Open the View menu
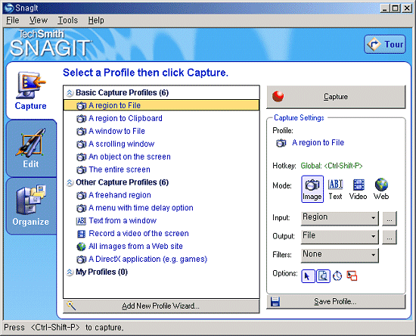Screen dimensions: 416x336 [x=39, y=20]
